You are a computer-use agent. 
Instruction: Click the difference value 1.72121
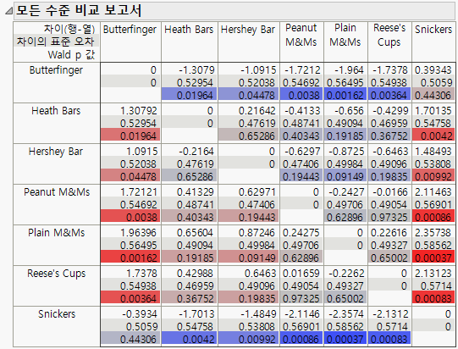coord(139,192)
